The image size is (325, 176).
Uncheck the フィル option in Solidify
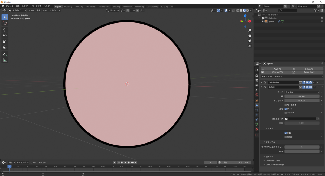[x=286, y=109]
